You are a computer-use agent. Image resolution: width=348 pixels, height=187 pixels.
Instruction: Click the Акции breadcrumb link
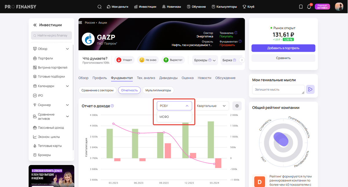(x=103, y=23)
